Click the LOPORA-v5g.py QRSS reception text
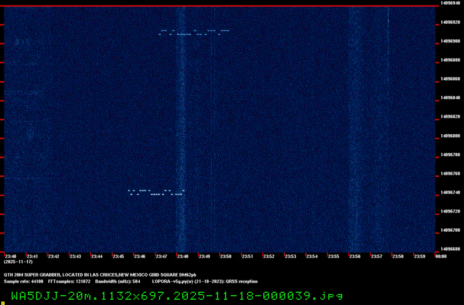Image resolution: width=464 pixels, height=305 pixels. click(x=205, y=282)
